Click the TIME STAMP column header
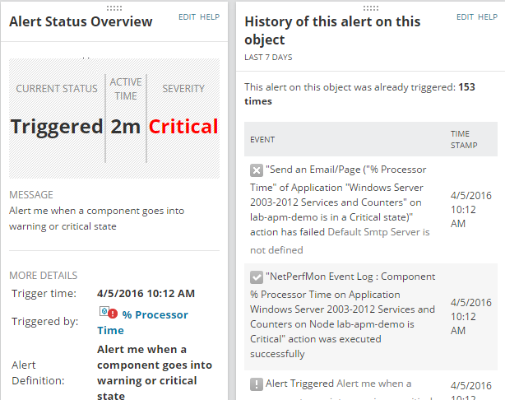The width and height of the screenshot is (505, 400). pos(460,138)
